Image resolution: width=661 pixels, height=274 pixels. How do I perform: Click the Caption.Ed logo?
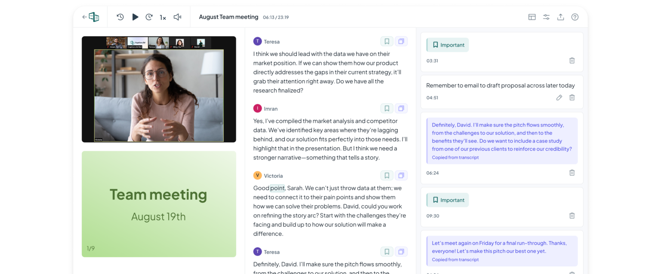coord(94,16)
